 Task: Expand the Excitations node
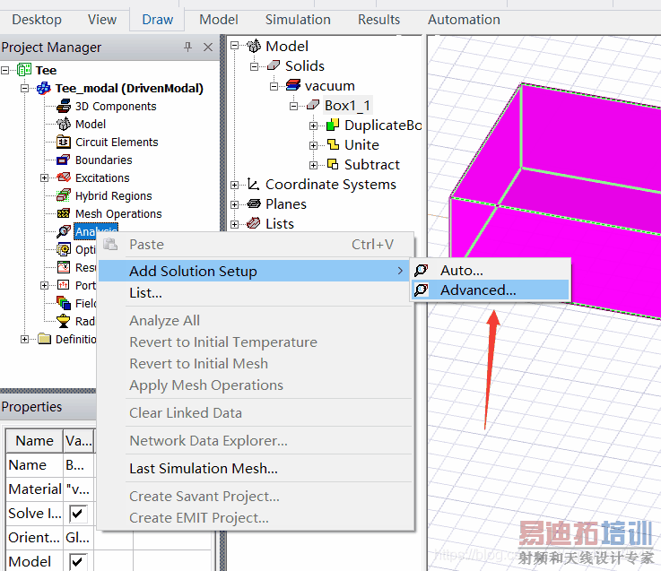pyautogui.click(x=44, y=177)
